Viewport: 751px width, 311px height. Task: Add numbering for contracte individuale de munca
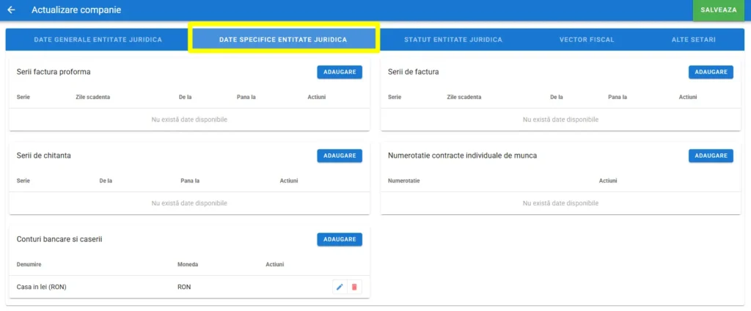(711, 155)
